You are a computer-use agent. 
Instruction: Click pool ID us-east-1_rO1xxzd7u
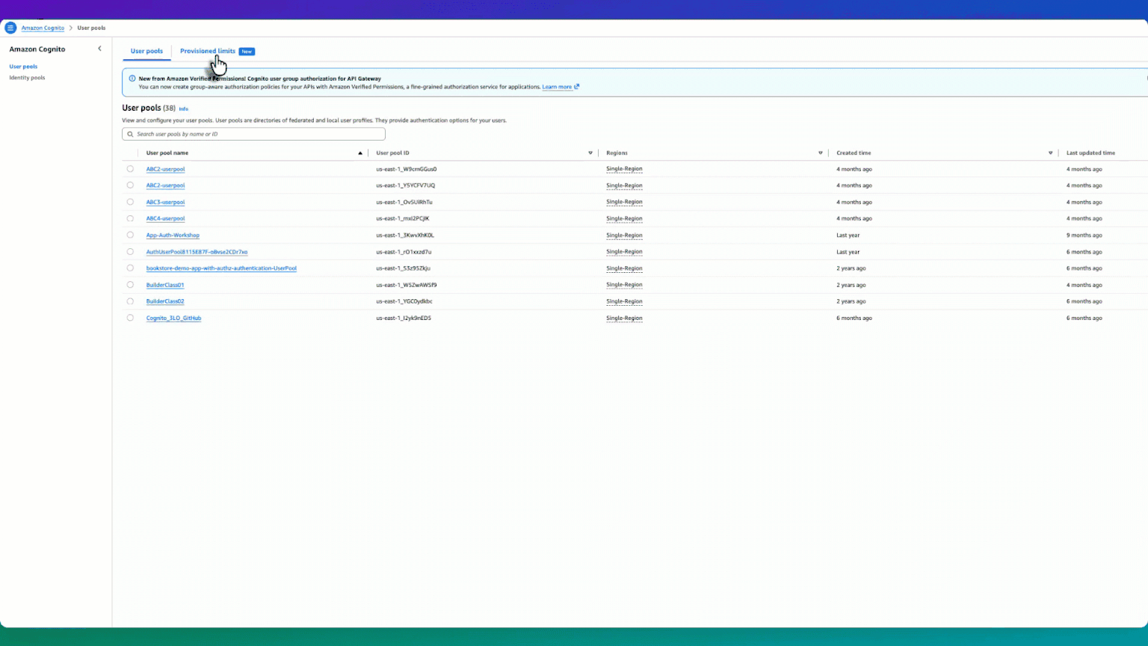(404, 252)
